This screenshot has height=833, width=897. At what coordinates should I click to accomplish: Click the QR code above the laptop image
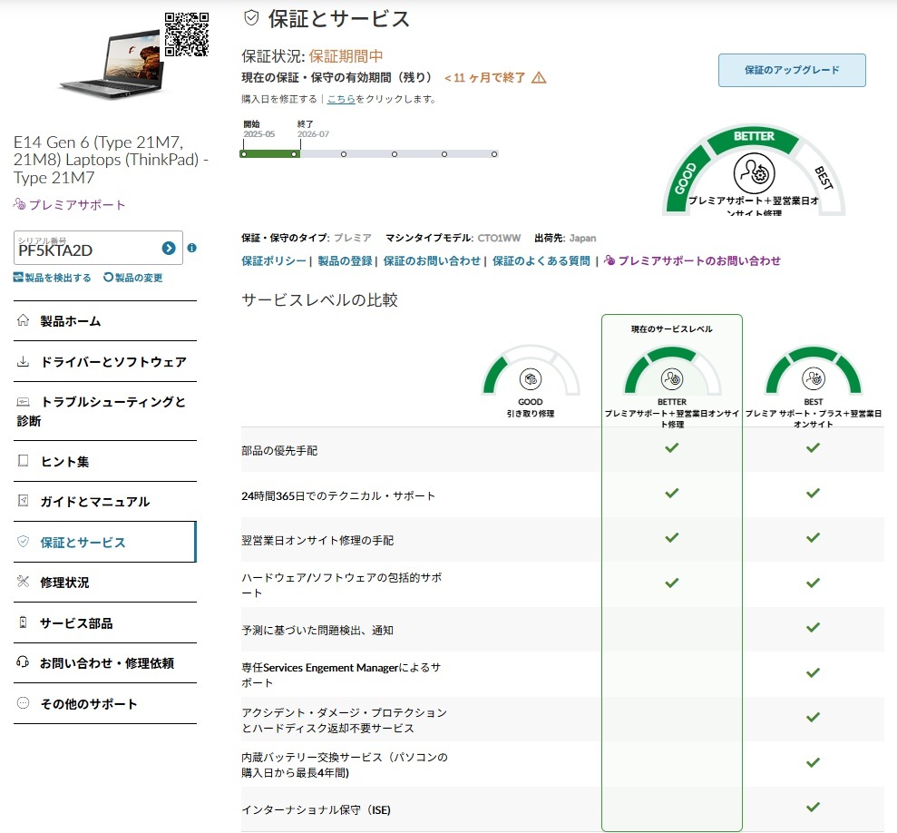point(186,34)
